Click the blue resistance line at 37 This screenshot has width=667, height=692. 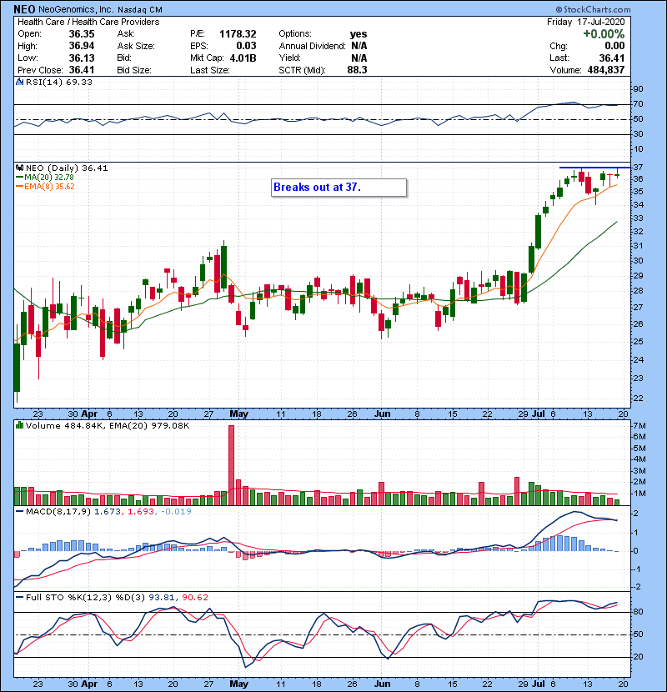(x=594, y=168)
